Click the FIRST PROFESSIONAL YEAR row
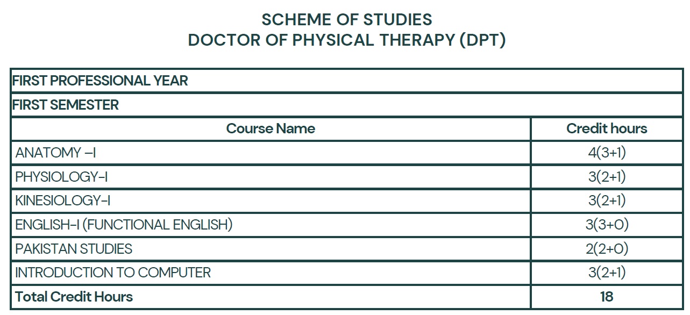Viewport: 690px width, 315px height. (347, 81)
